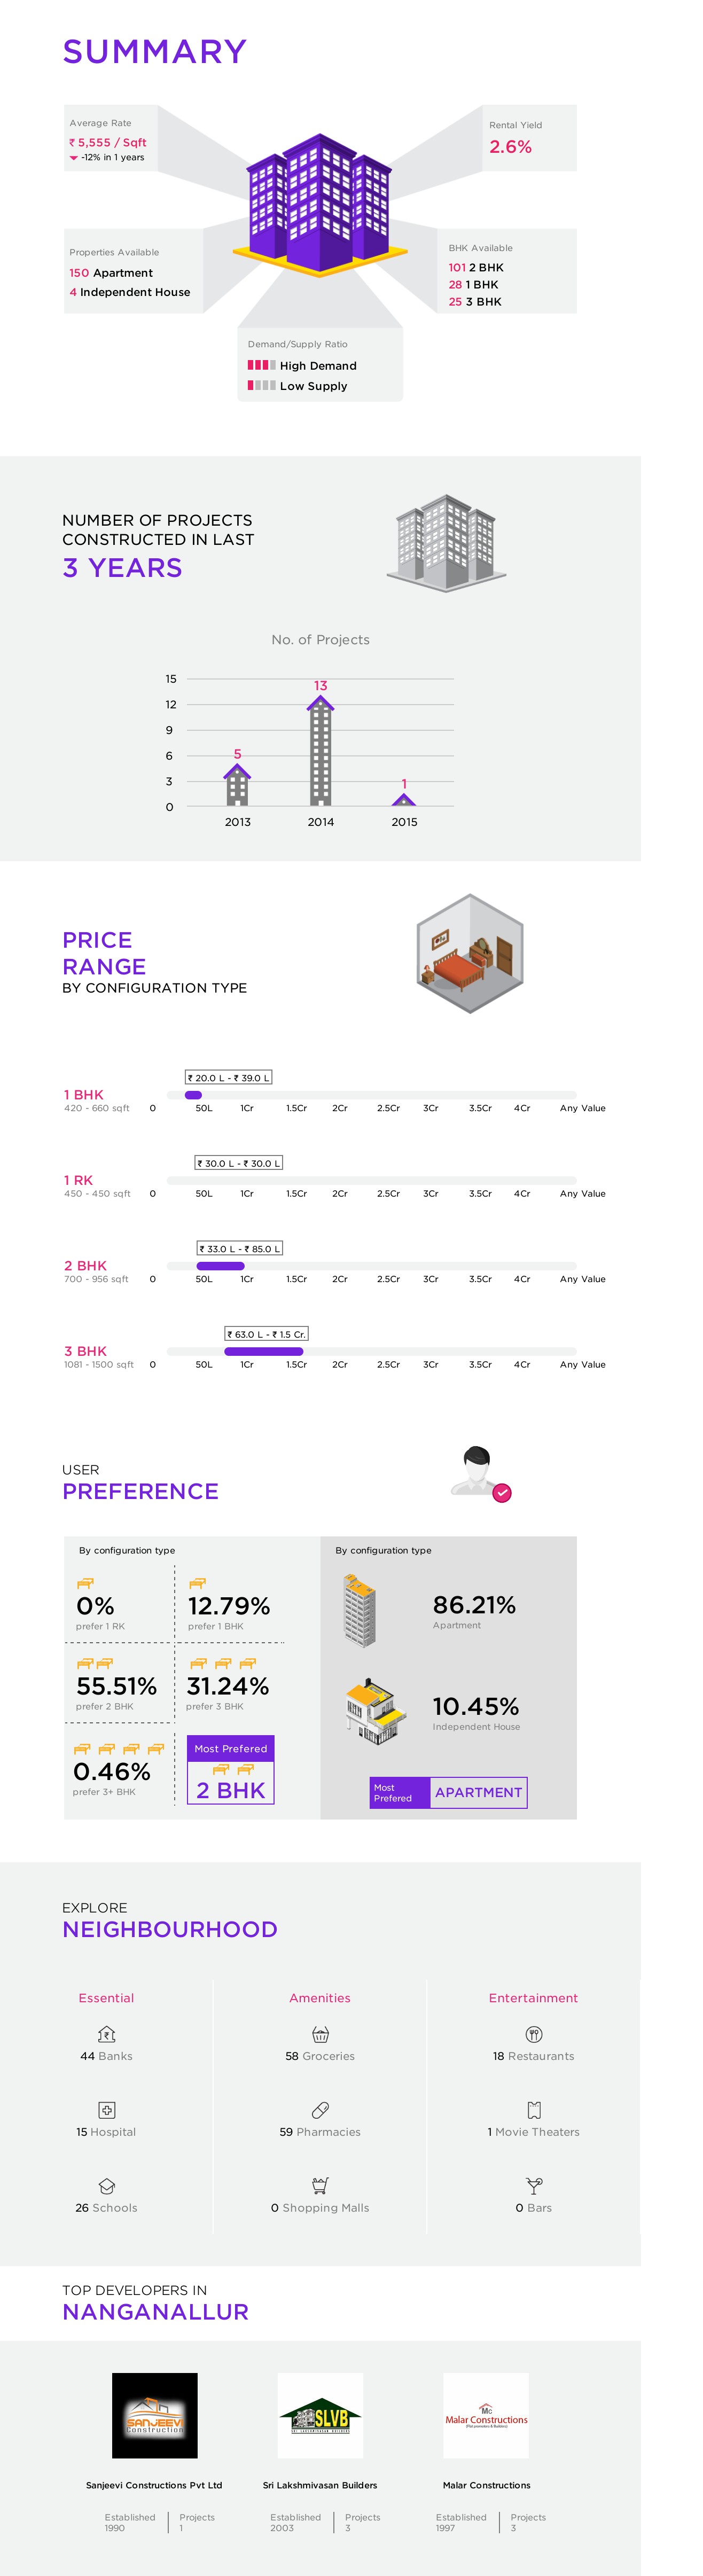The height and width of the screenshot is (2576, 703).
Task: Click the 2 BHK price range bar
Action: 220,1266
